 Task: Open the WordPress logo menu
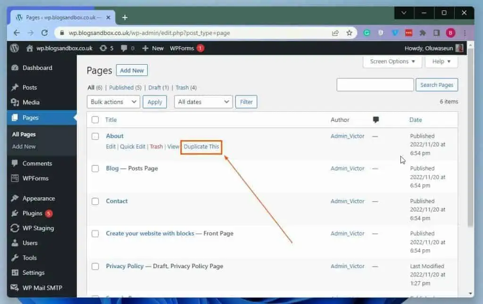[x=14, y=48]
